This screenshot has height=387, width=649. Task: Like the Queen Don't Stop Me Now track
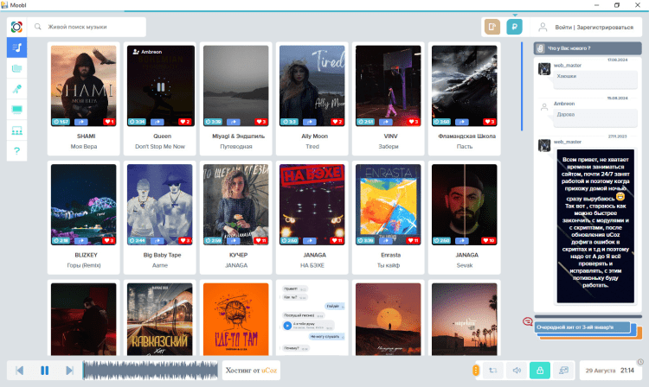[185, 122]
